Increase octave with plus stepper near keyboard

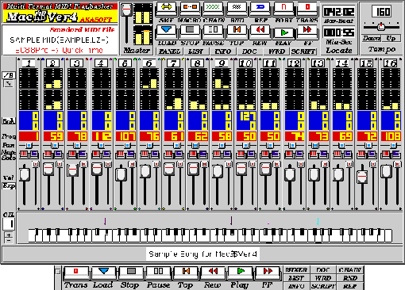pyautogui.click(x=9, y=235)
